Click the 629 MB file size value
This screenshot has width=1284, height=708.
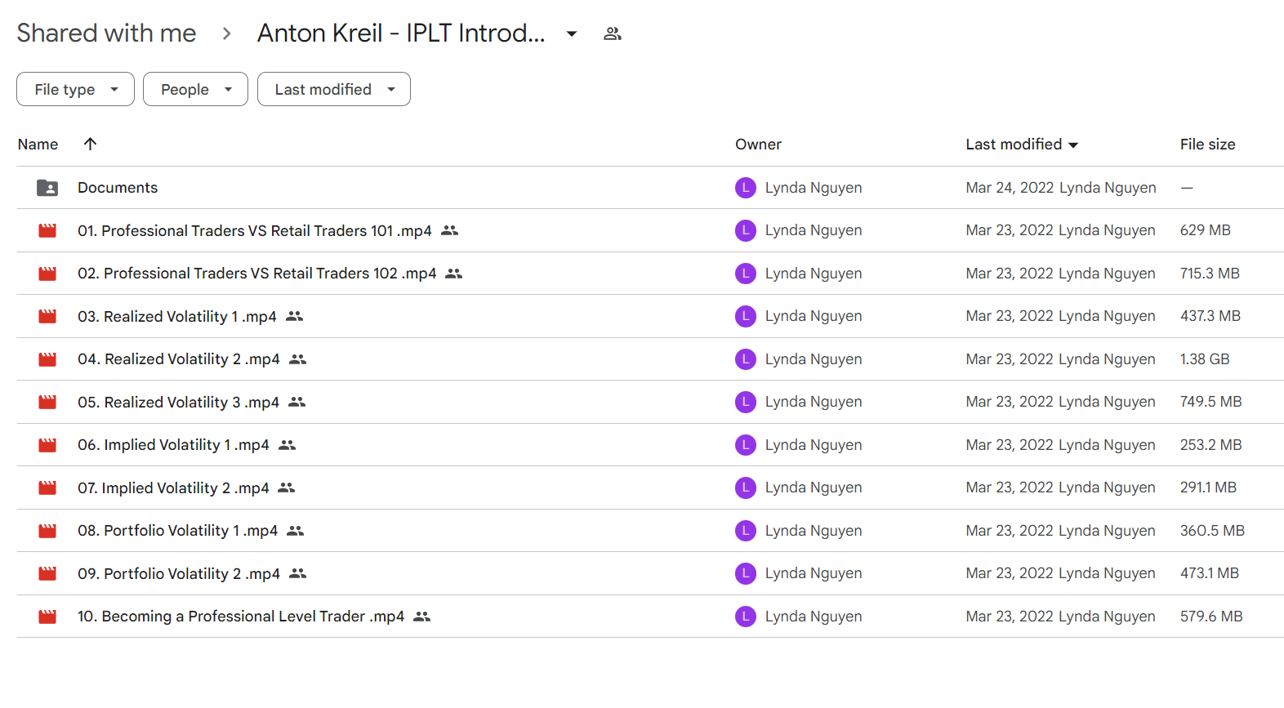click(1205, 230)
